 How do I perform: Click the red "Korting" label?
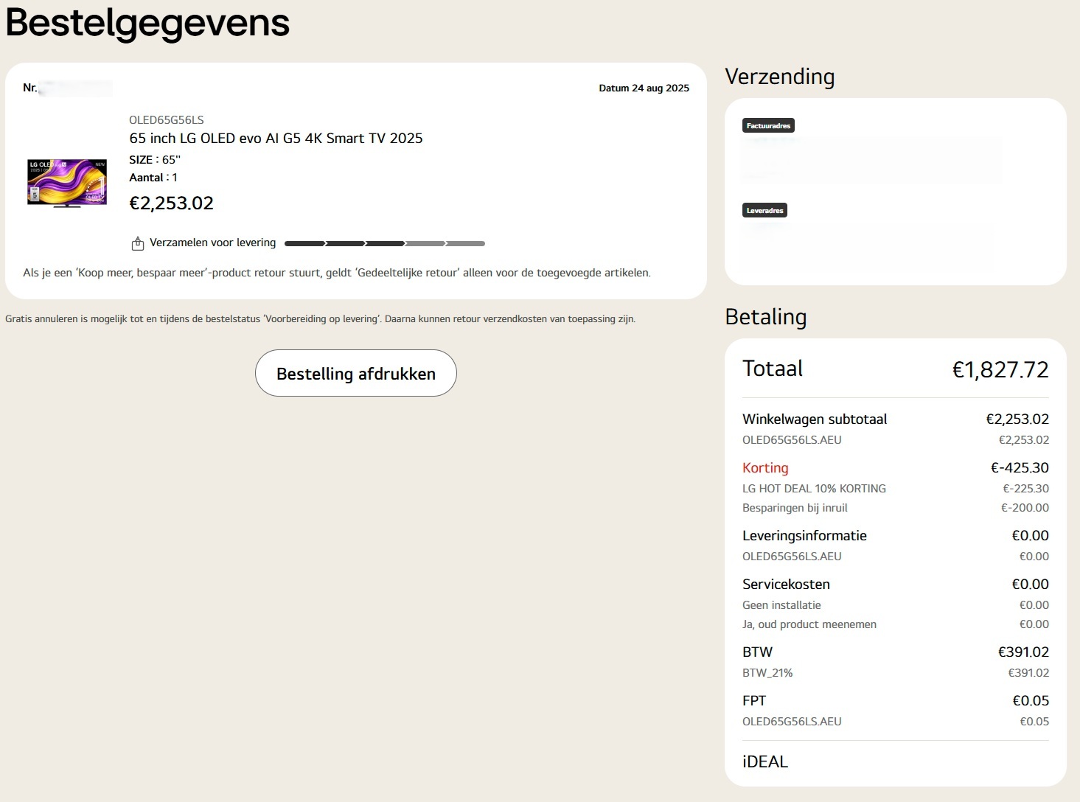[765, 467]
